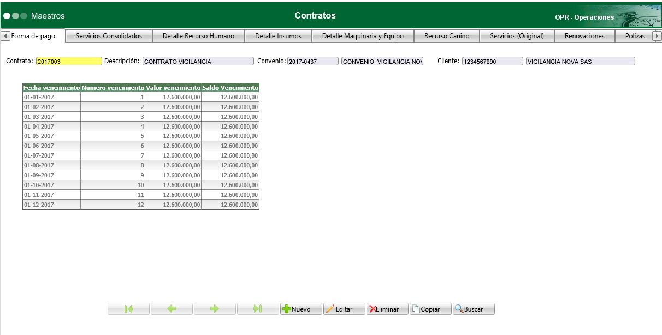This screenshot has height=335, width=662.
Task: Click the Cliente ID field 1234567890
Action: click(x=492, y=61)
